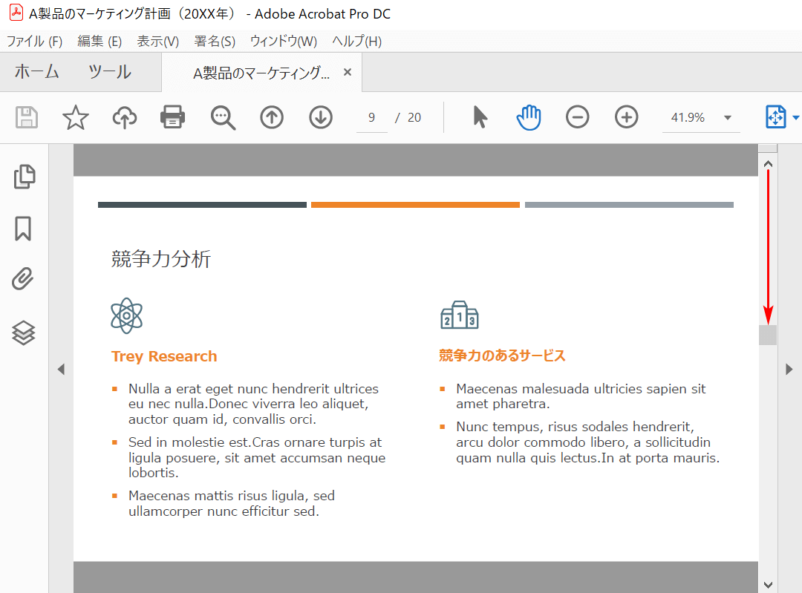The image size is (802, 593).
Task: Open the 署名(S) menu
Action: [215, 42]
